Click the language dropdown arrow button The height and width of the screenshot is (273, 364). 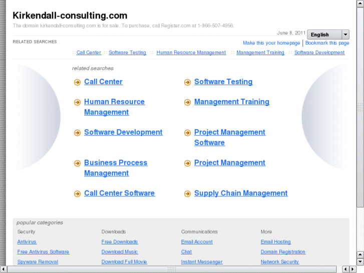(x=345, y=35)
